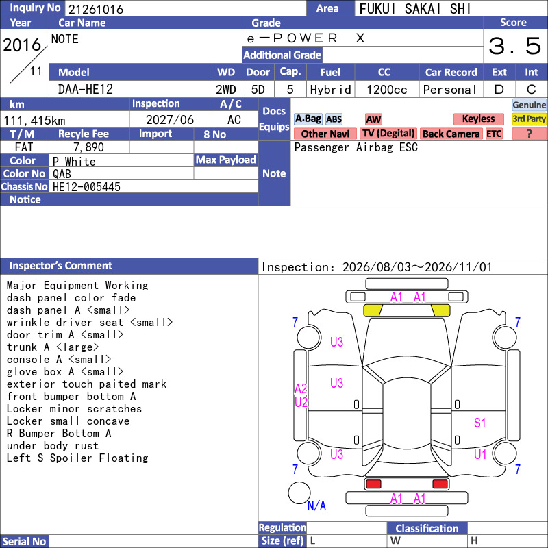Click the Personal car record value
Image resolution: width=548 pixels, height=548 pixels.
(x=450, y=90)
